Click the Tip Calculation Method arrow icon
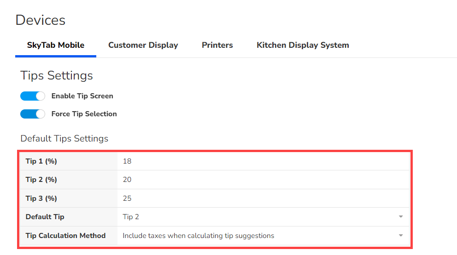 (x=401, y=236)
